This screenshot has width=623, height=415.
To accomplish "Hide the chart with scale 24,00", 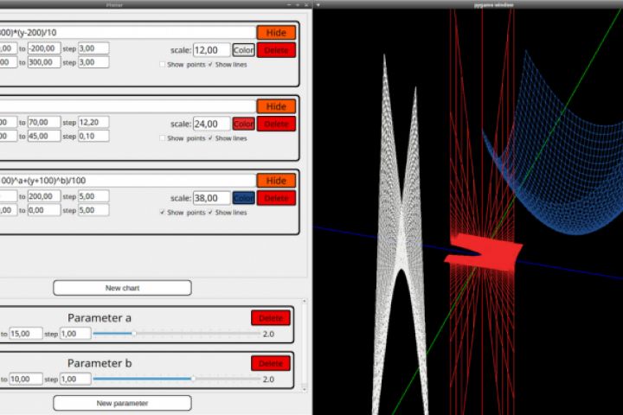I will coord(276,106).
